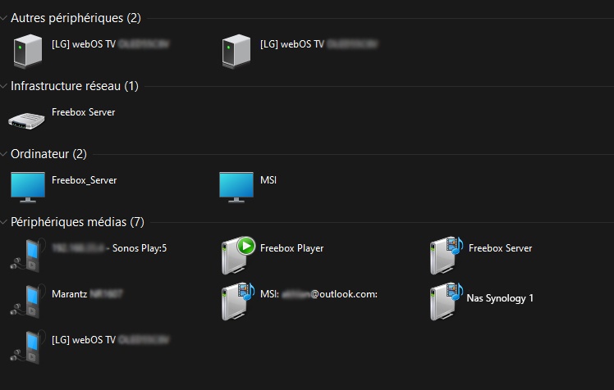Screen dimensions: 614x390
Task: Open the Freebox Player icon with green play badge
Action: 238,255
